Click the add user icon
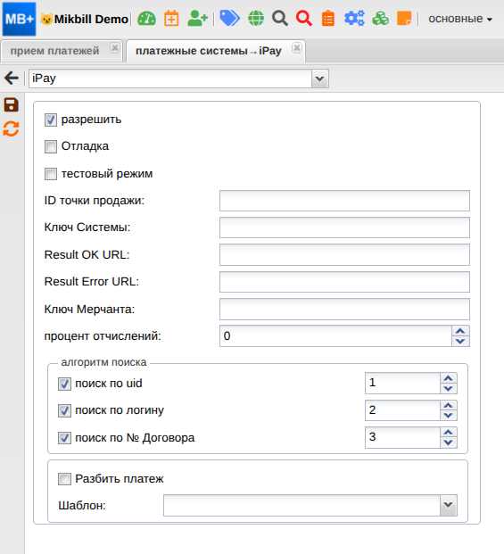The width and height of the screenshot is (504, 554). click(x=197, y=19)
